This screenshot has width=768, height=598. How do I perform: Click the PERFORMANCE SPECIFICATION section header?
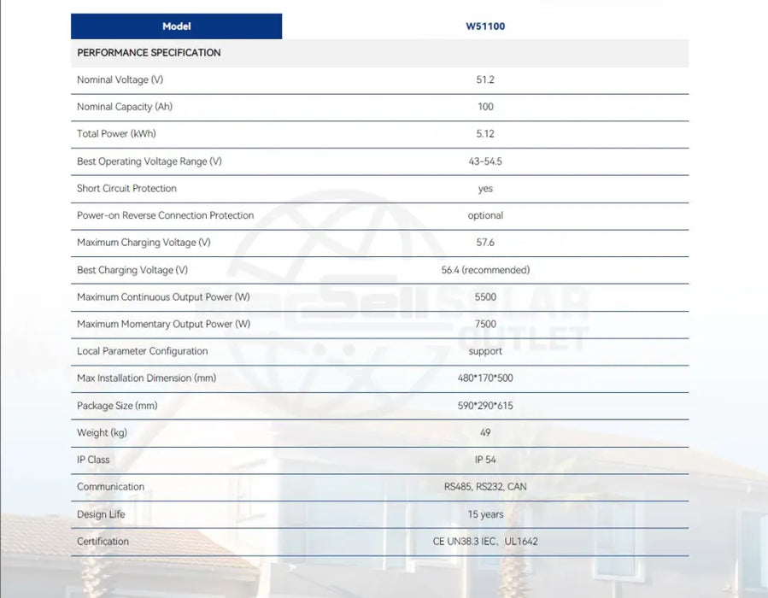click(x=149, y=53)
